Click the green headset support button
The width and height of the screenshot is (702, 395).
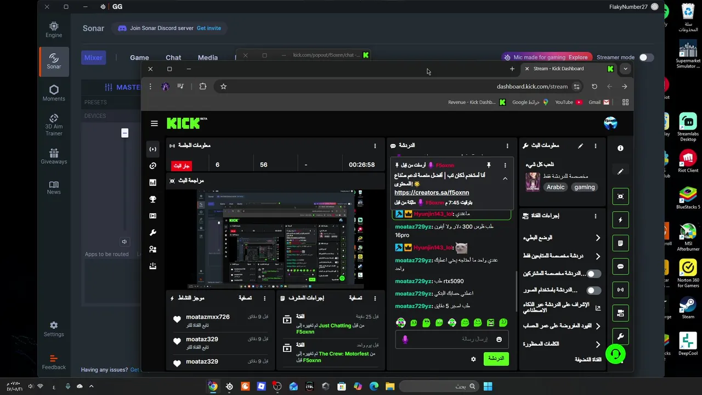coord(616,354)
